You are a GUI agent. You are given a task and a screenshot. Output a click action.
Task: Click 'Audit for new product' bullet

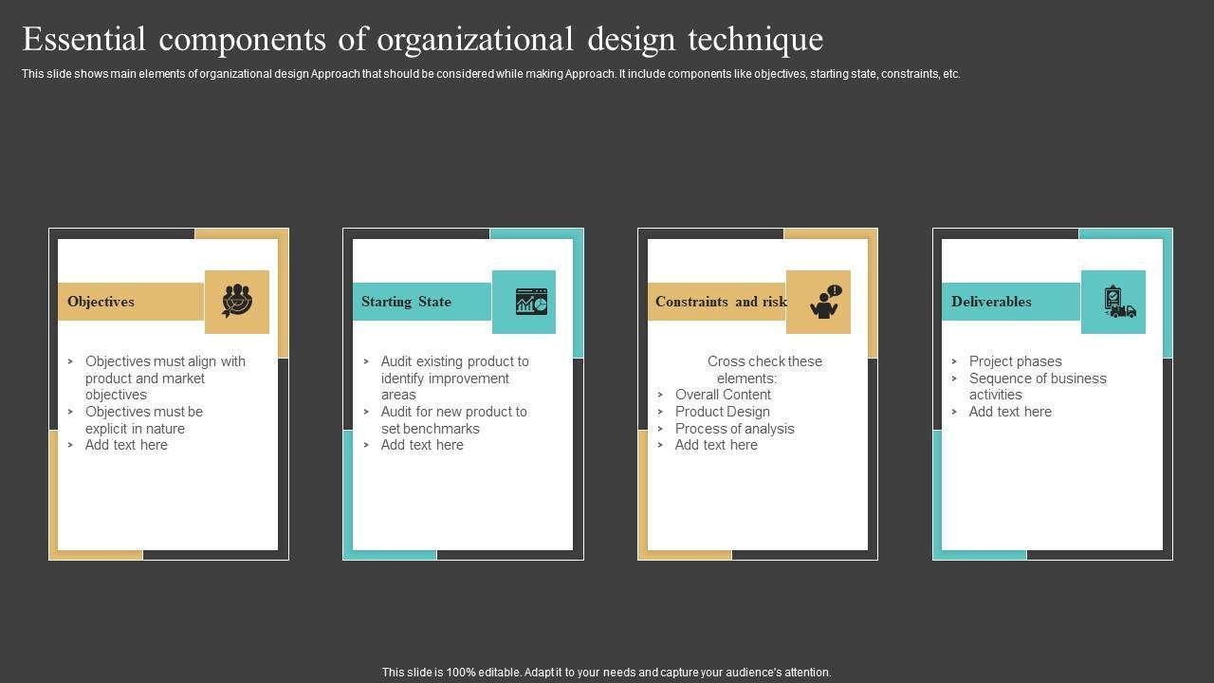pyautogui.click(x=453, y=420)
